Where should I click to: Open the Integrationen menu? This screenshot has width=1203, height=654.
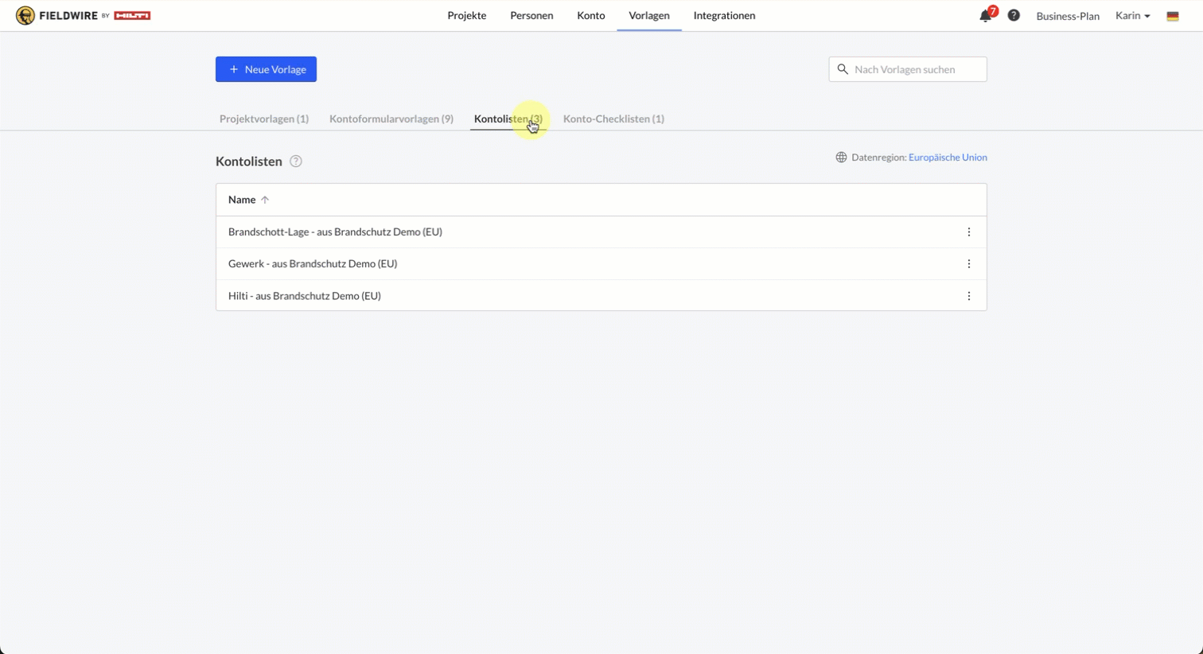pos(724,16)
